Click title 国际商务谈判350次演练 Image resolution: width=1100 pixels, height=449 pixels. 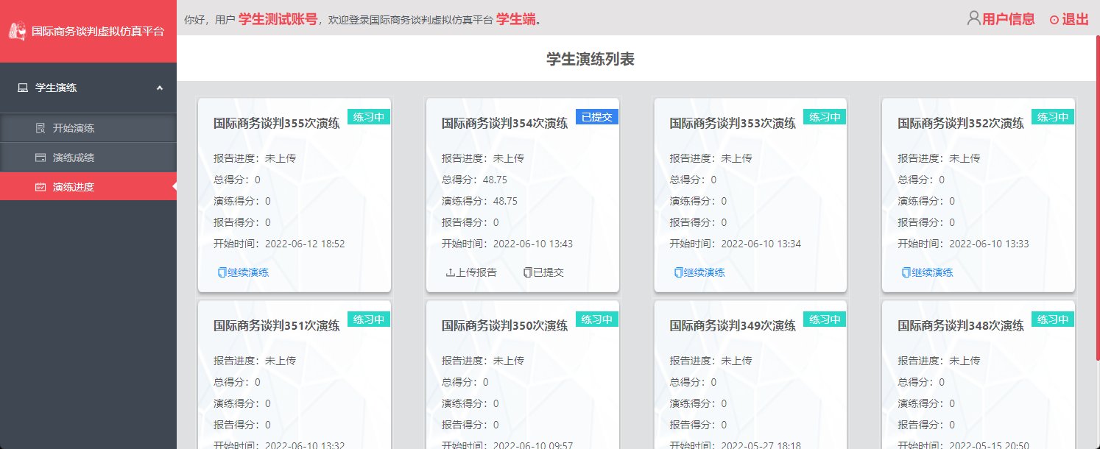(505, 326)
